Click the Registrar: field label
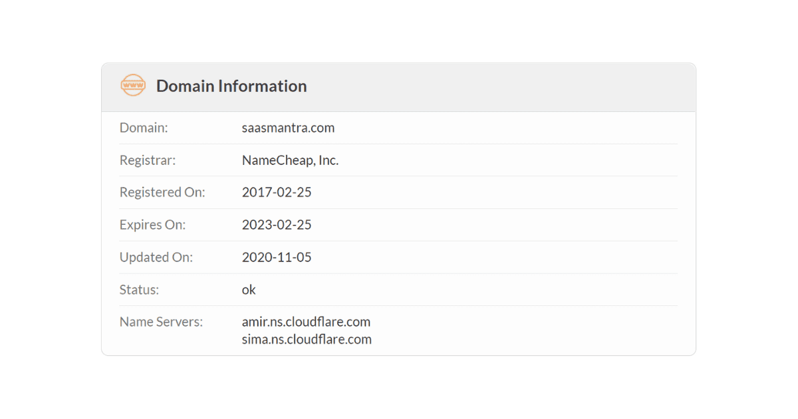 (148, 160)
